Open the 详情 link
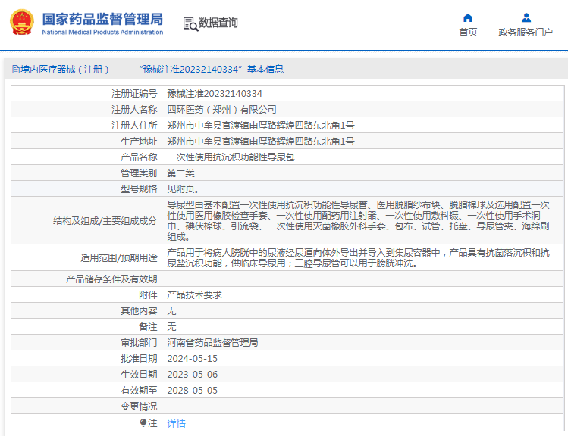Screen dimensions: 568x436 pos(177,423)
